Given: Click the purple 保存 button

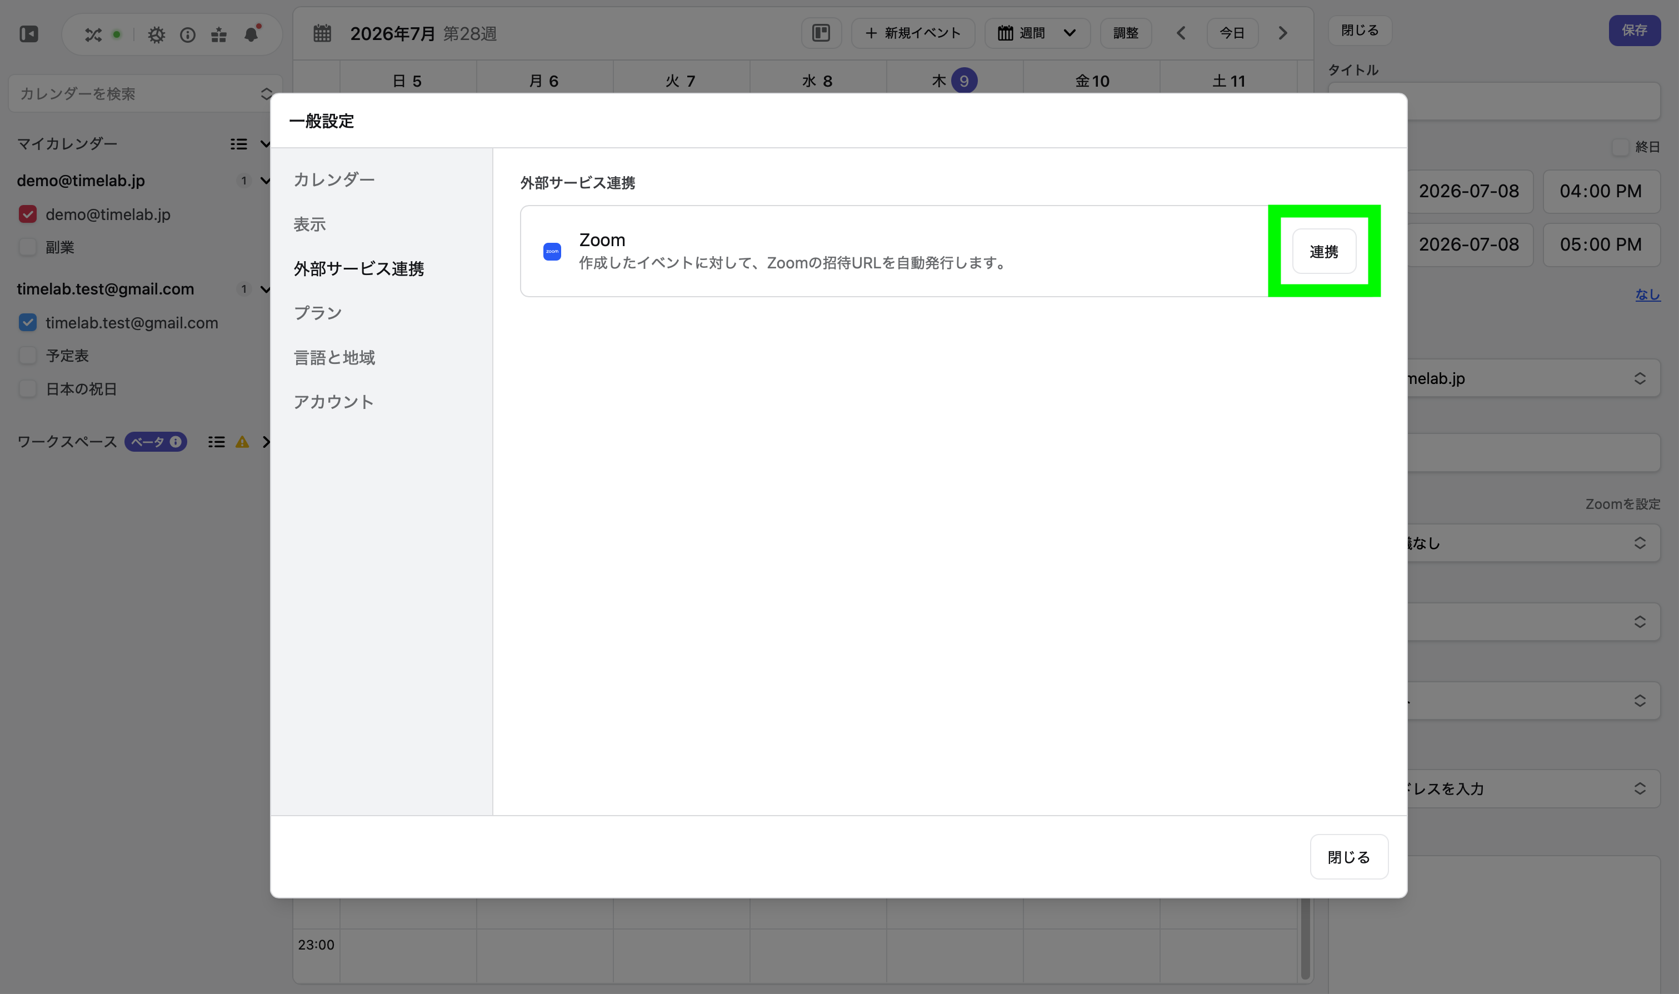Looking at the screenshot, I should coord(1634,30).
